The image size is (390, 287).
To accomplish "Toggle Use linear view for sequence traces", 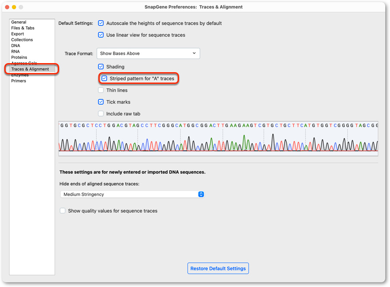I will (101, 35).
